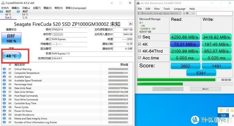
Task: Click the firmware field STNSC014
Action: pyautogui.click(x=69, y=30)
